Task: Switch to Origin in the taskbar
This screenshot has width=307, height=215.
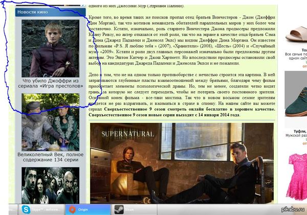Action: [88, 209]
